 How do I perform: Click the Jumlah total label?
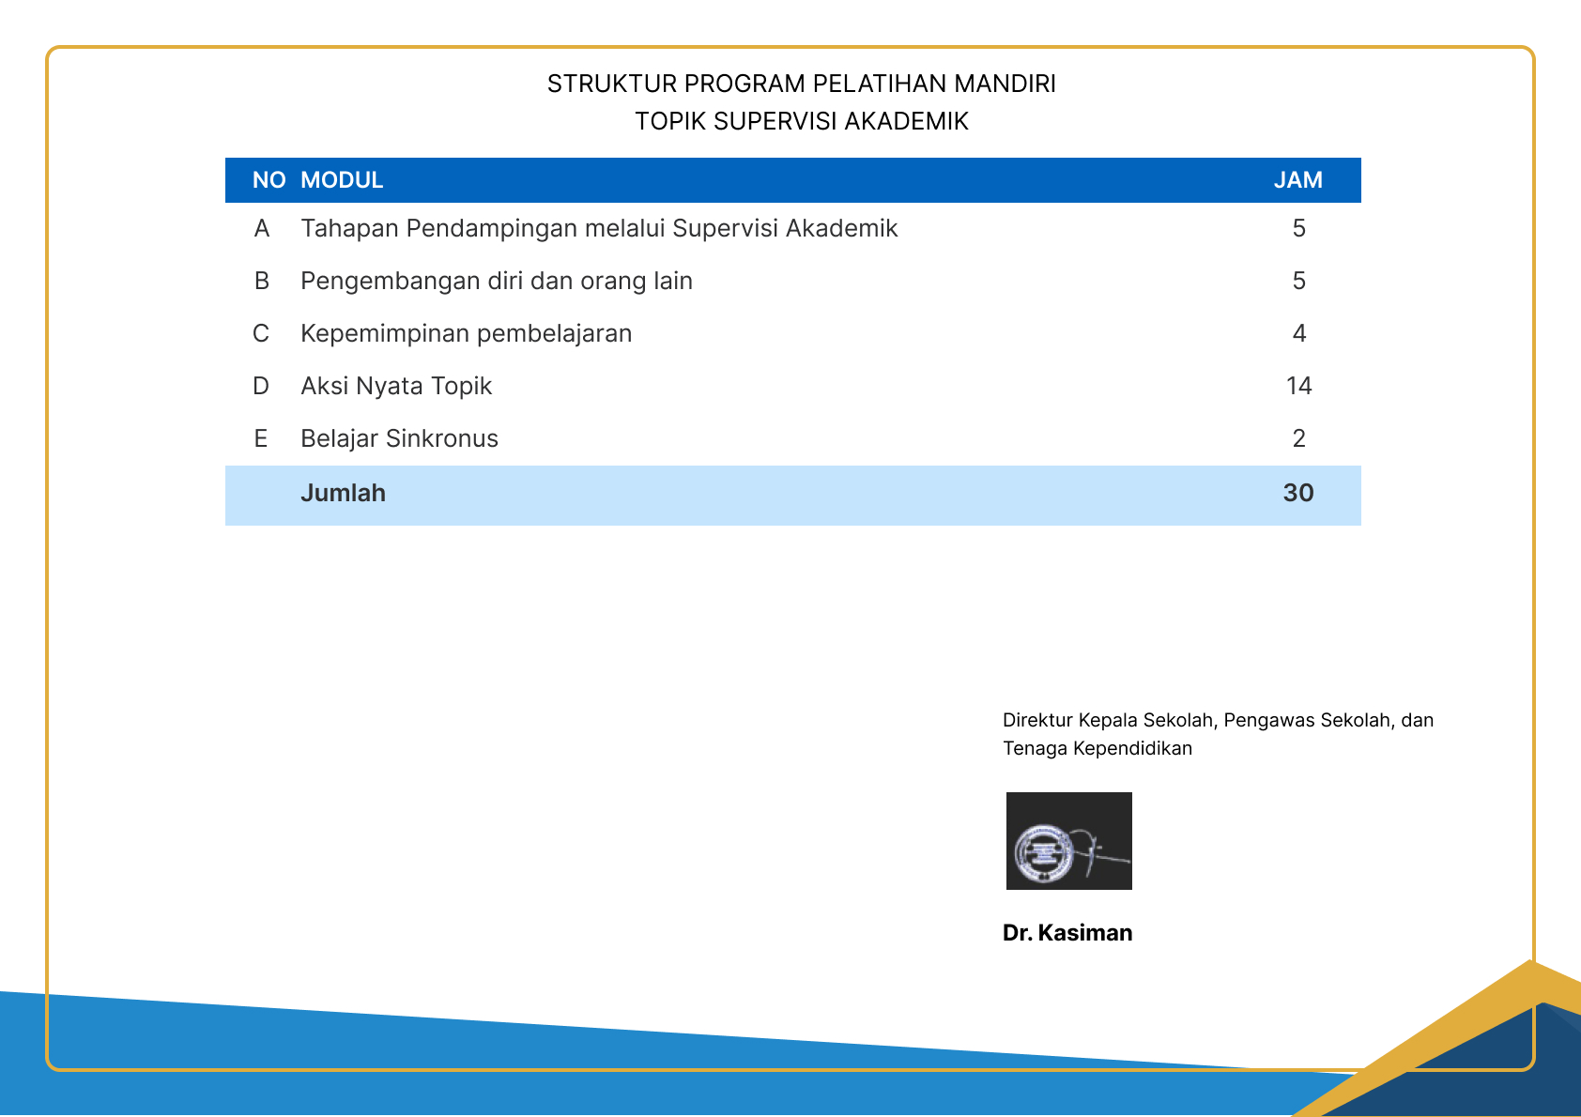click(343, 494)
